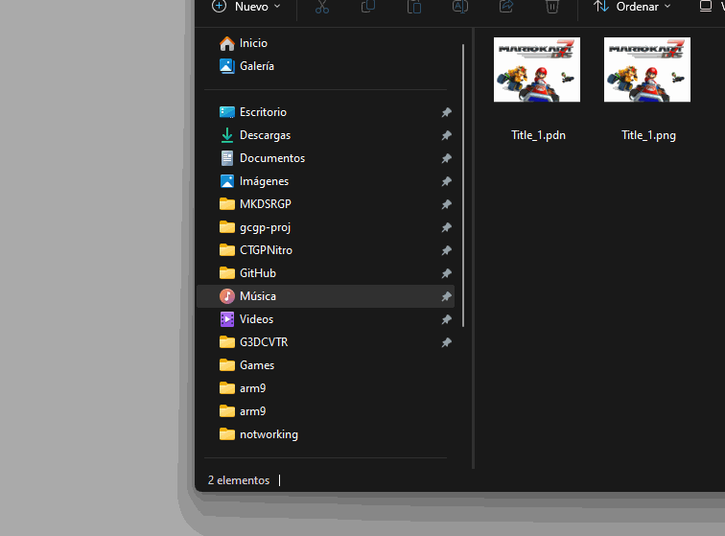Screen dimensions: 725x536
Task: Open Galería in the sidebar
Action: (x=325, y=66)
